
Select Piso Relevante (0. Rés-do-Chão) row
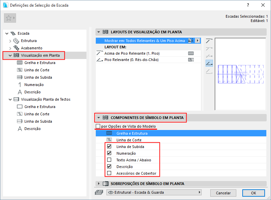coord(148,60)
